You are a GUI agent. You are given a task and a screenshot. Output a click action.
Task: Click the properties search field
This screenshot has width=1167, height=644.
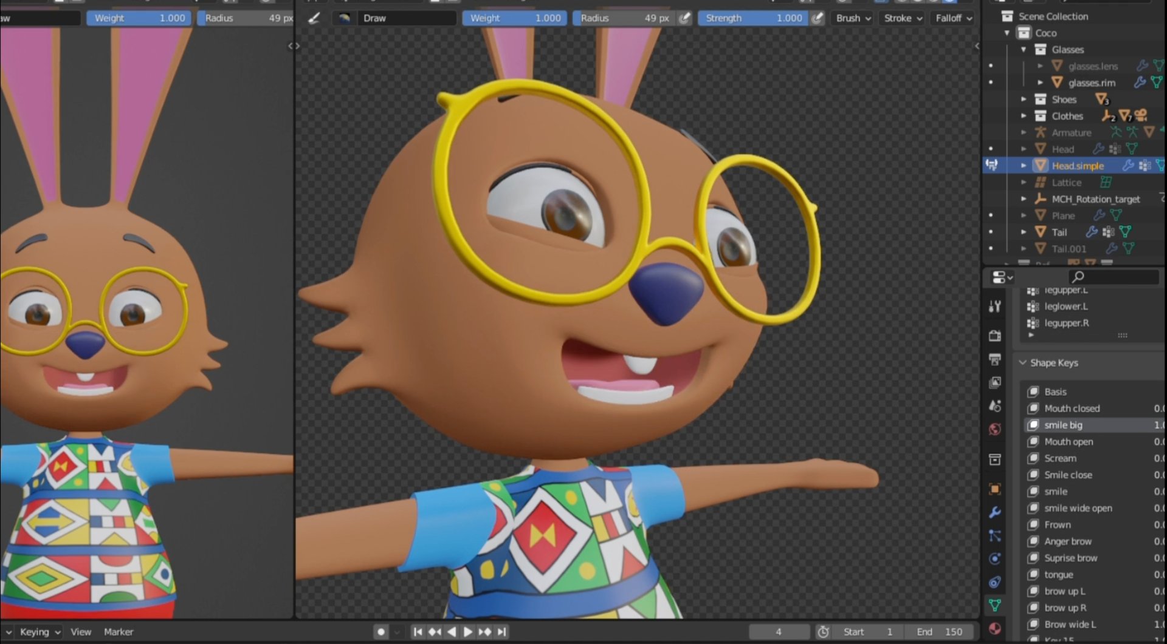click(1114, 277)
